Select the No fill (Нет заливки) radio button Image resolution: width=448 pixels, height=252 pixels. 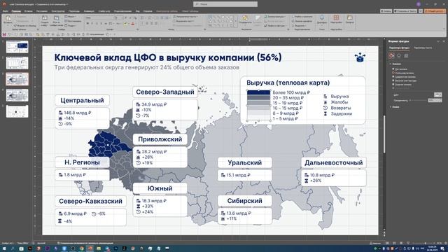[393, 69]
